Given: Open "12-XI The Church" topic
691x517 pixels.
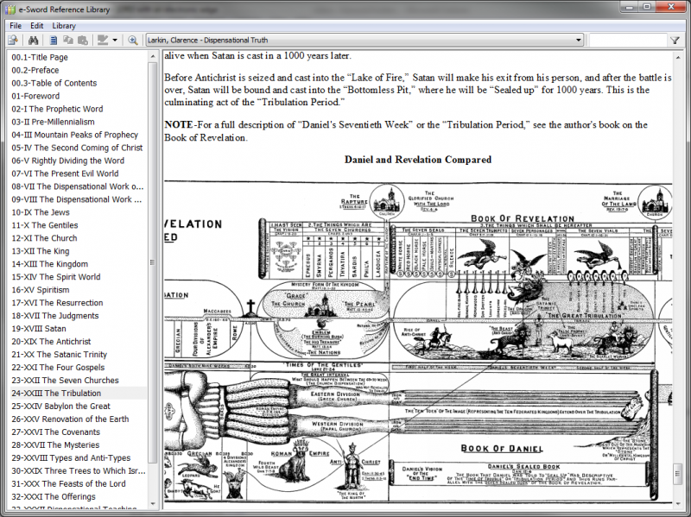Looking at the screenshot, I should (x=45, y=238).
